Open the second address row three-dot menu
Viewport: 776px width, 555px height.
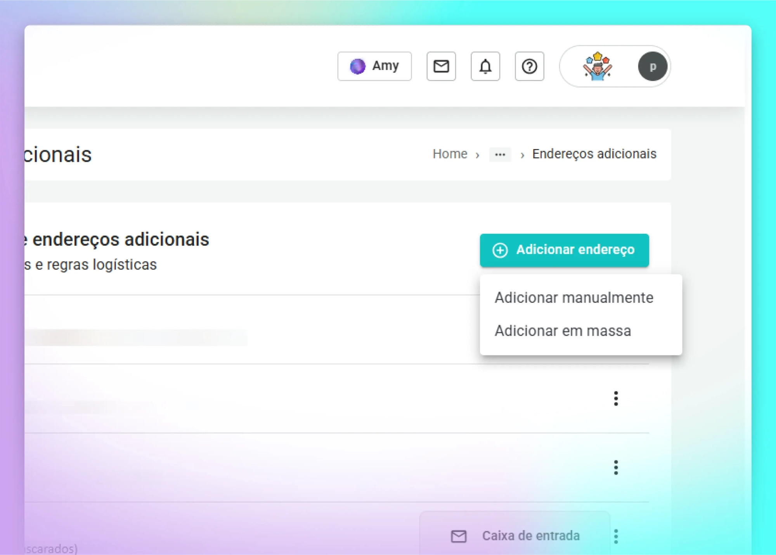[616, 468]
